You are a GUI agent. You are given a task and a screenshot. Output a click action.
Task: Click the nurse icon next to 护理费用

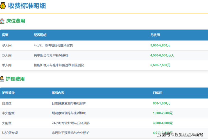(2, 79)
